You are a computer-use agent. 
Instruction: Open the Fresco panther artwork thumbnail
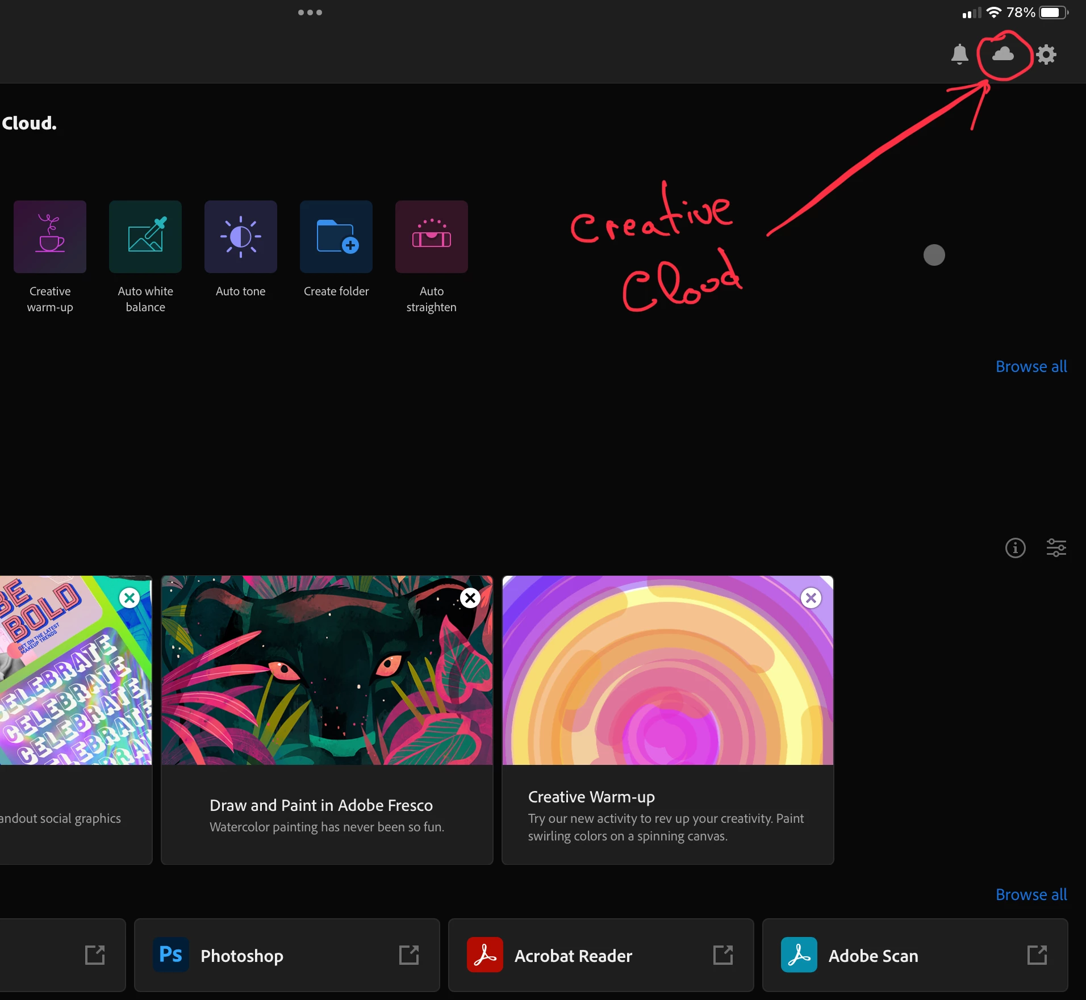pos(327,670)
